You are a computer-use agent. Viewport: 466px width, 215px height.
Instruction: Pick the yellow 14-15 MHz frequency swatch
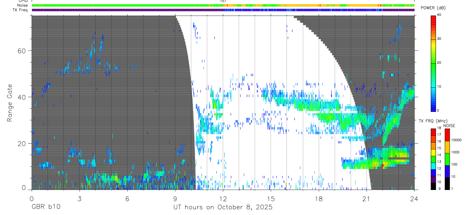433,152
